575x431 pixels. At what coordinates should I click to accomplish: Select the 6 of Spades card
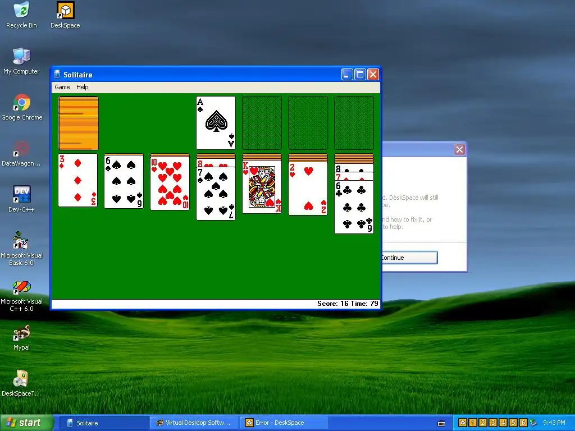point(124,181)
